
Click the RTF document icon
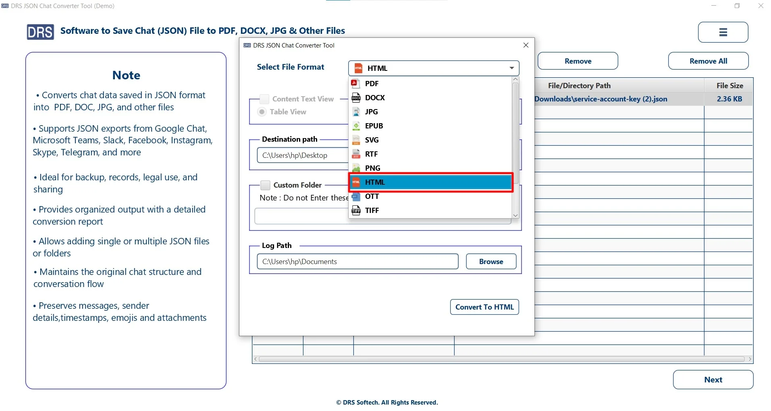tap(356, 154)
